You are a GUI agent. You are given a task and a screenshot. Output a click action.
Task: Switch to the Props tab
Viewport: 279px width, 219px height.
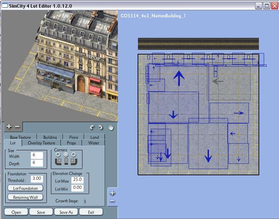tap(71, 143)
